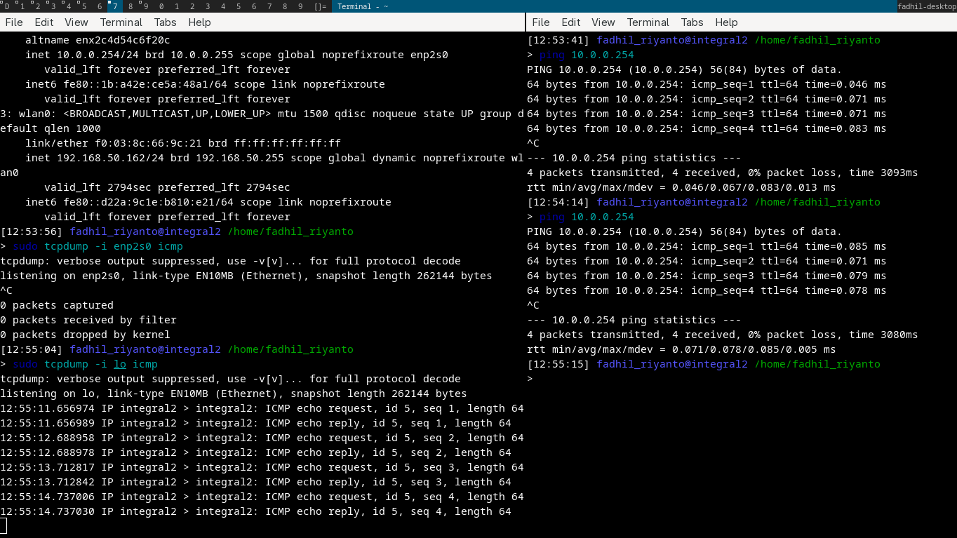This screenshot has width=957, height=538.
Task: Select workspace tag D in the bar
Action: 7,6
